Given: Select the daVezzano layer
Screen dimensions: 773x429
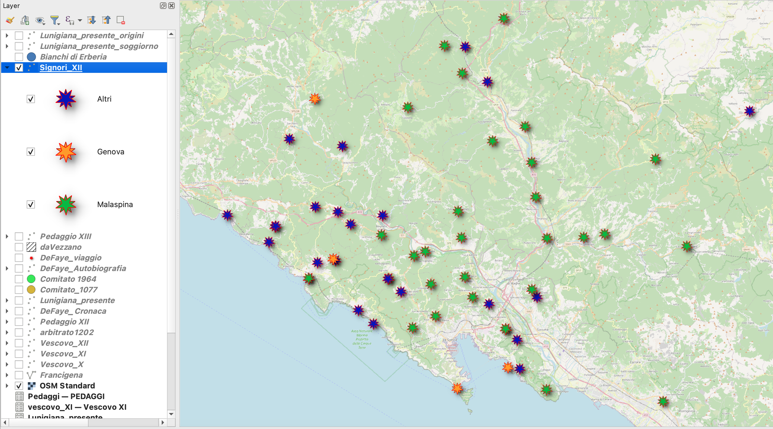Looking at the screenshot, I should 61,247.
